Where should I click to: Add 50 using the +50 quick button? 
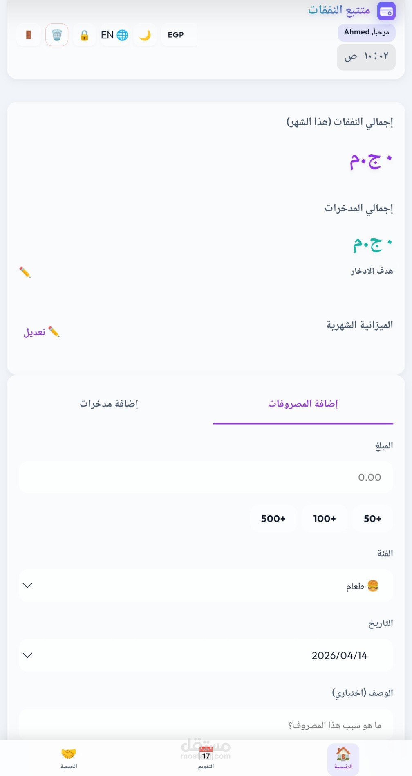[372, 519]
